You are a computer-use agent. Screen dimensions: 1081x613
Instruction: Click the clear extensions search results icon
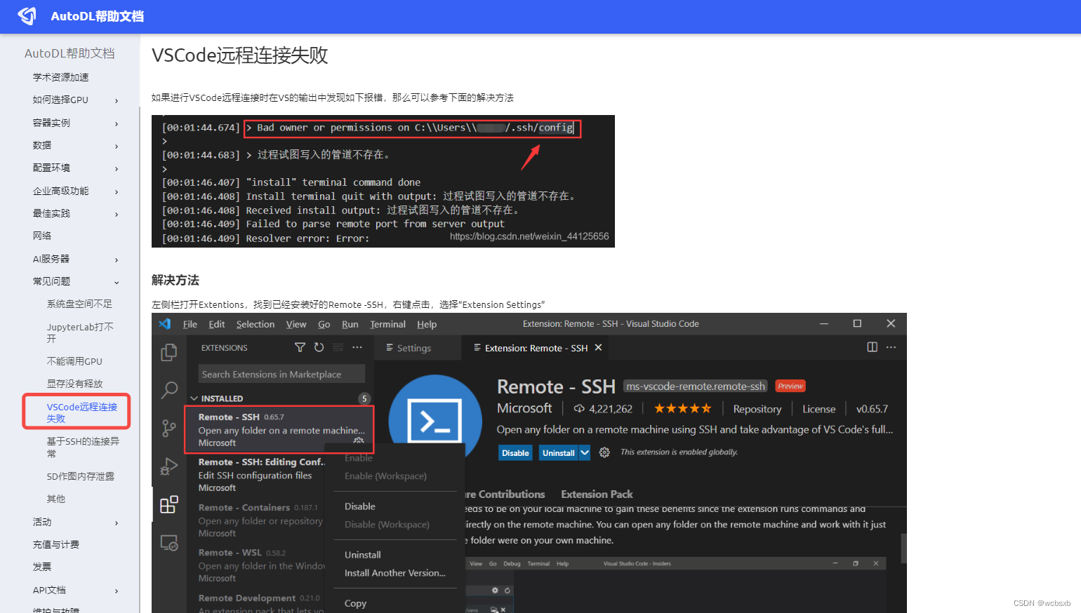[338, 347]
